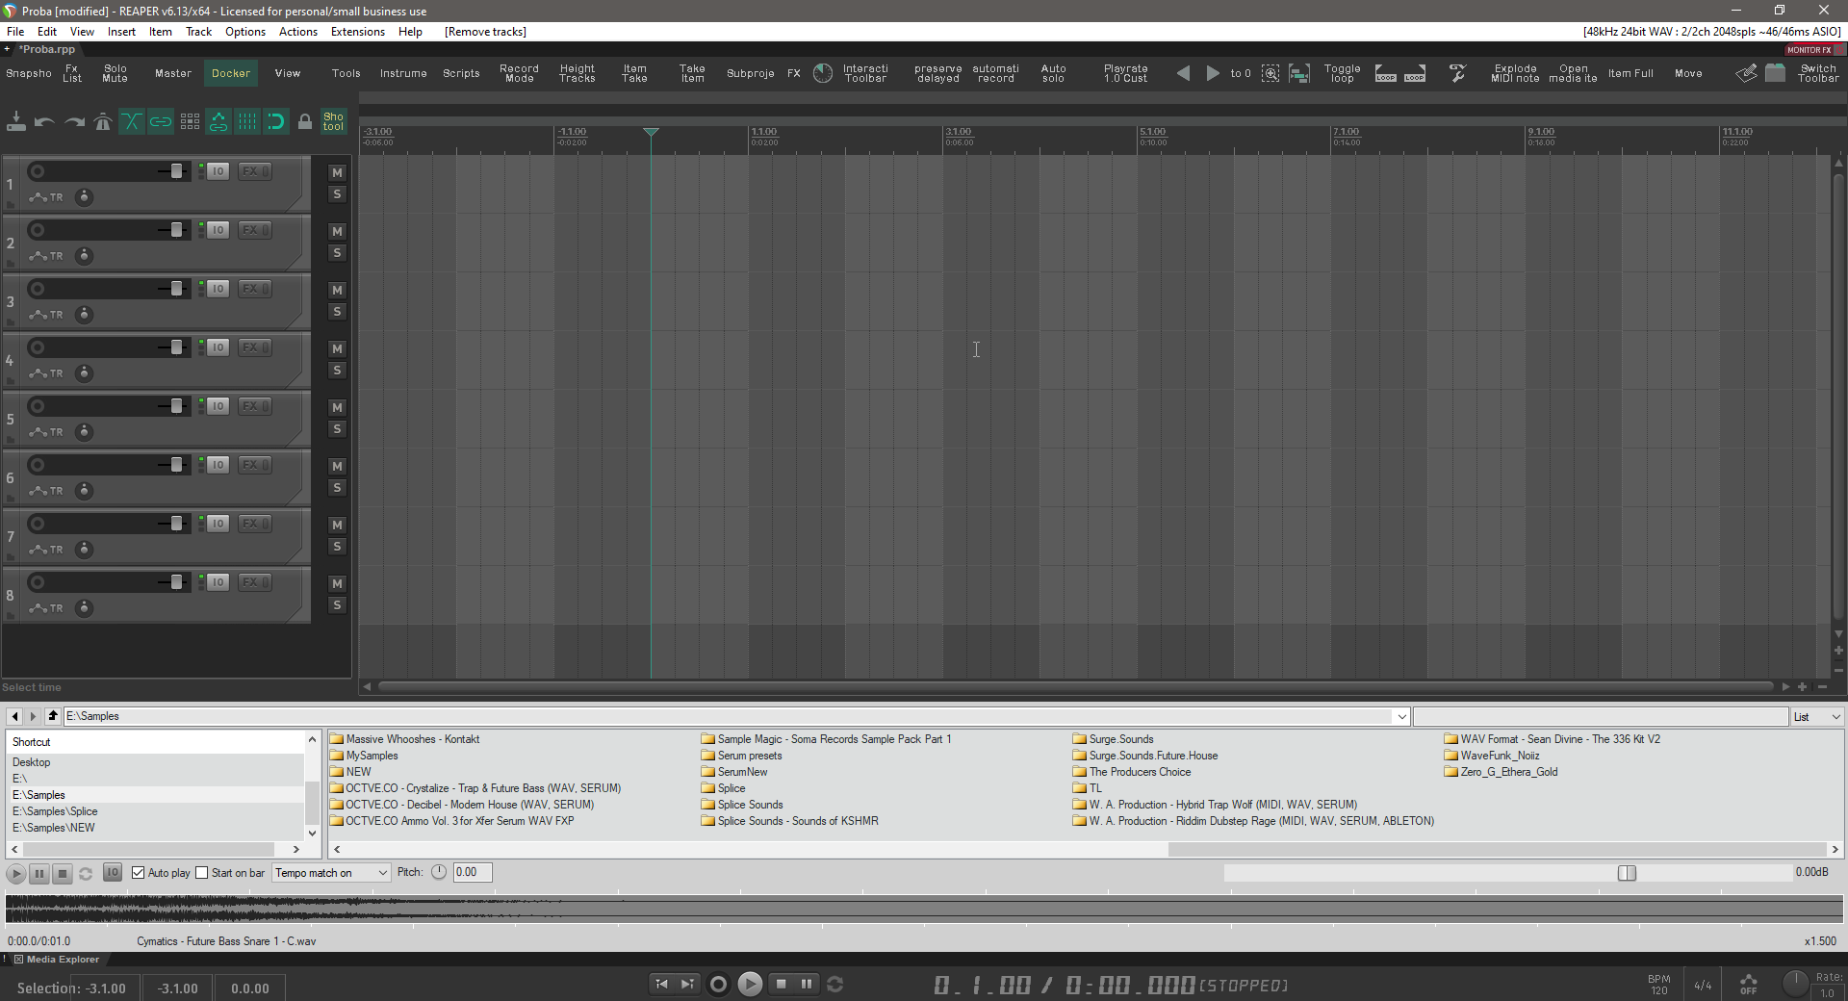Toggle transport repeat loop icon
Image resolution: width=1848 pixels, height=1001 pixels.
pos(835,984)
